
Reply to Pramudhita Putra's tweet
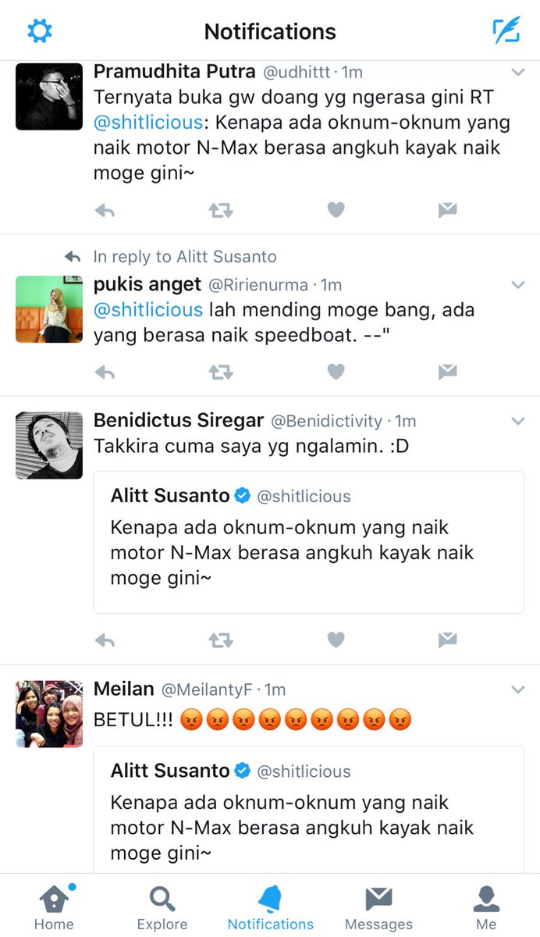[x=105, y=210]
